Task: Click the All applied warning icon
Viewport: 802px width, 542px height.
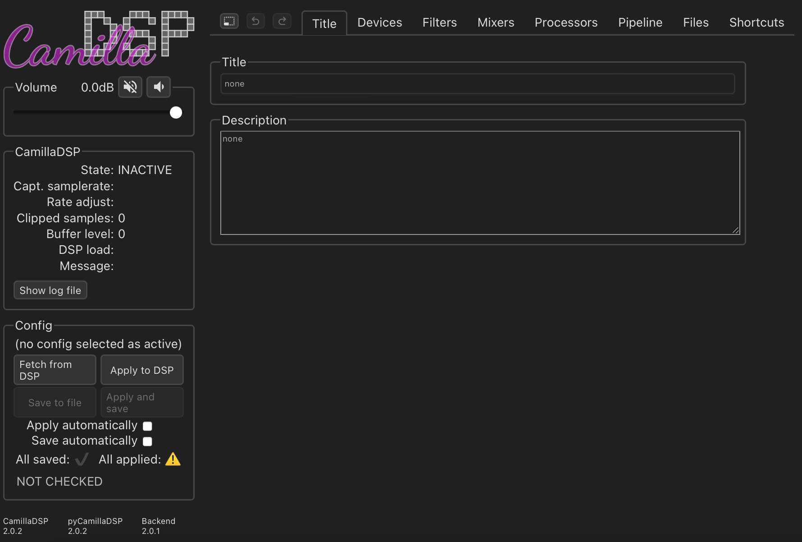Action: click(x=173, y=459)
